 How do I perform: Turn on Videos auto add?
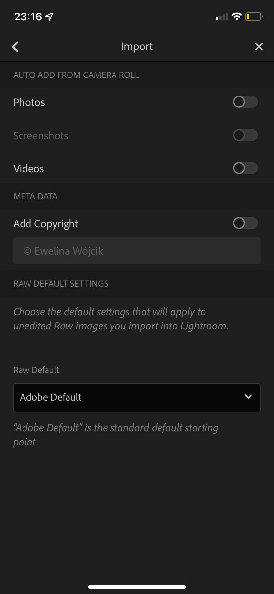click(x=245, y=168)
